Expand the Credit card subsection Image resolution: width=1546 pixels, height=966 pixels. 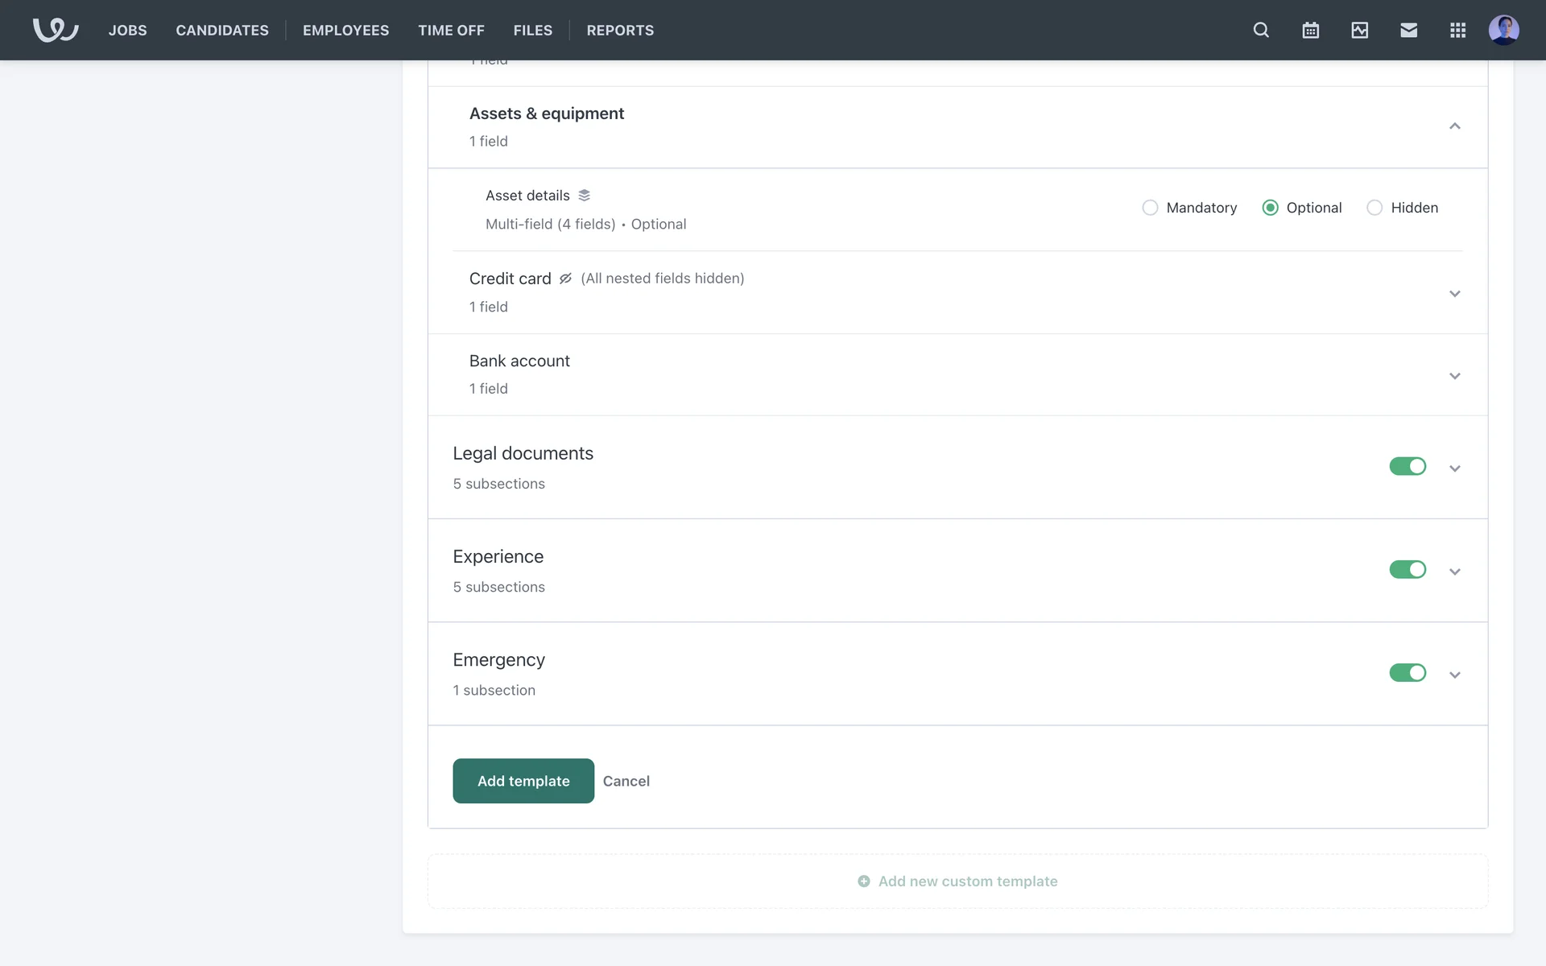point(1454,294)
